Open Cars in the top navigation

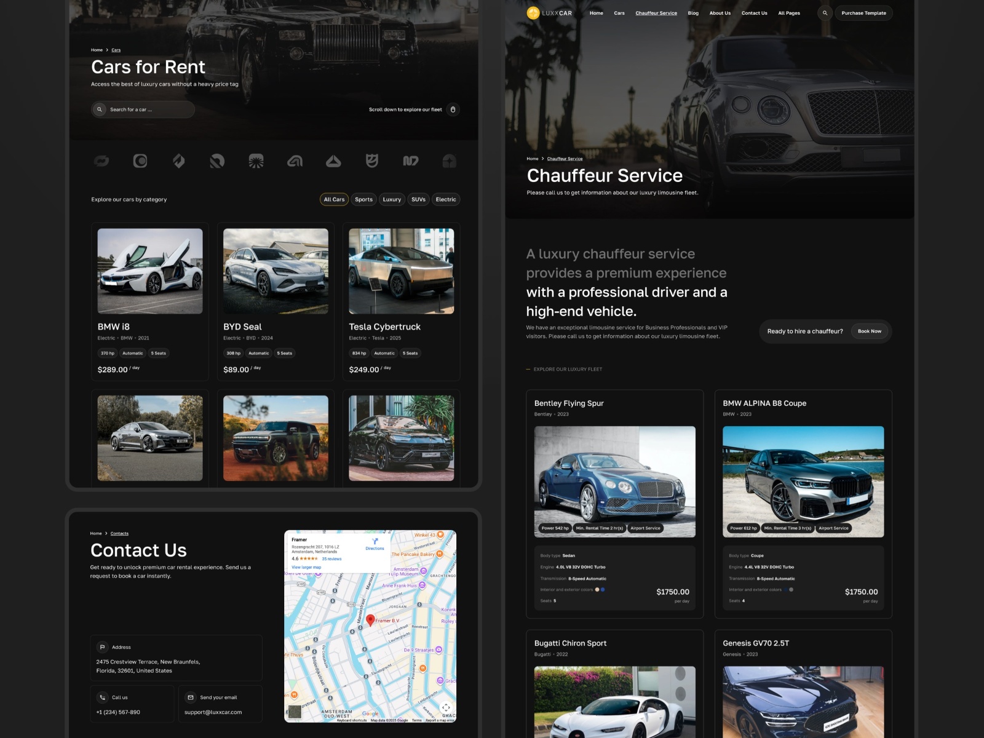(619, 13)
